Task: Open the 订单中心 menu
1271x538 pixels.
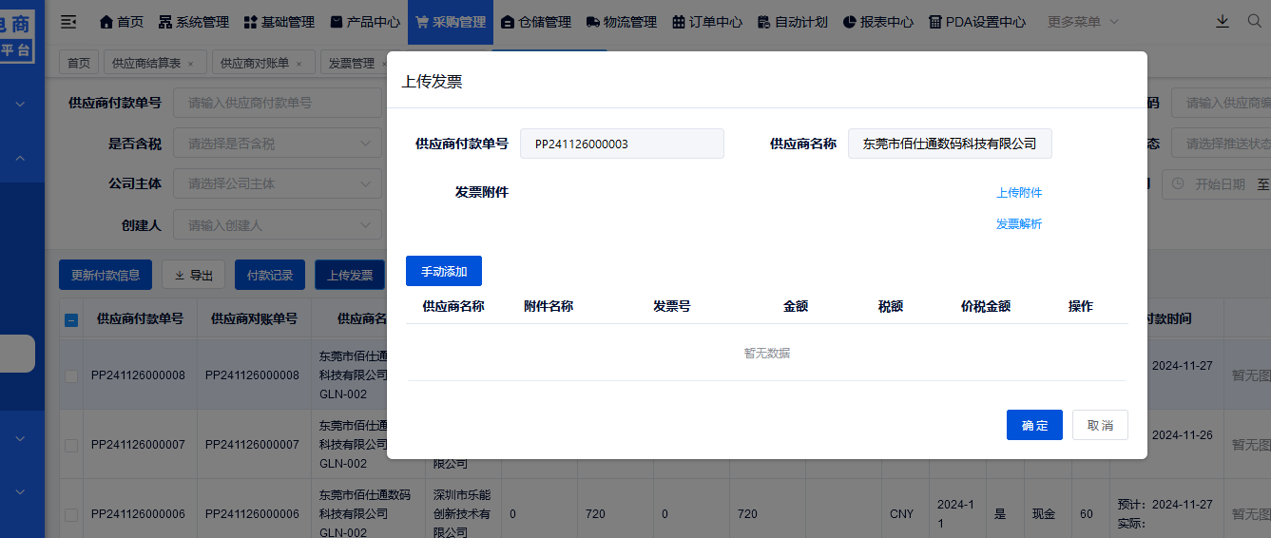Action: (x=707, y=22)
